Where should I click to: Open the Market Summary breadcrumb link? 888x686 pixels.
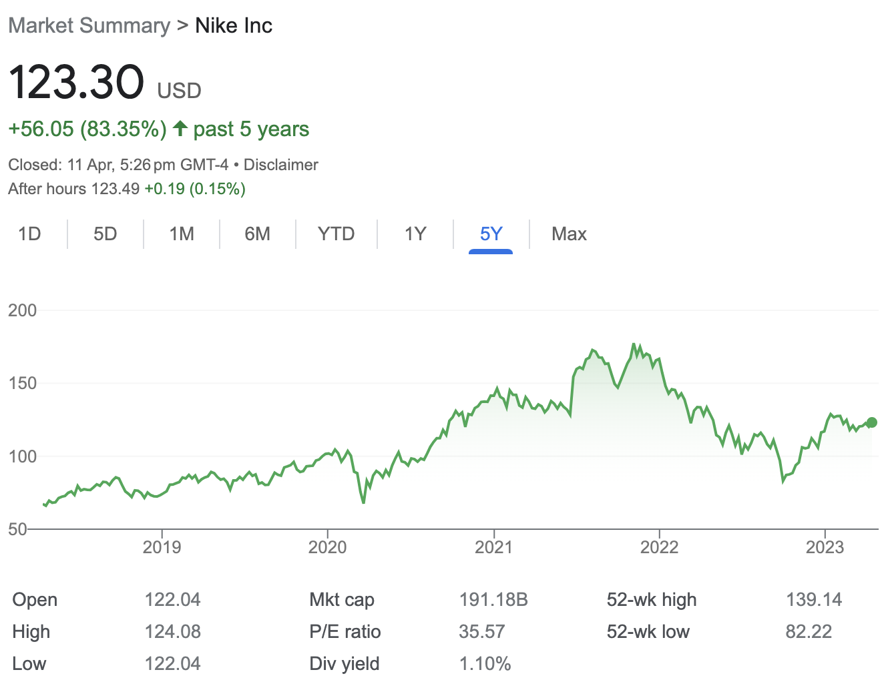(x=89, y=26)
